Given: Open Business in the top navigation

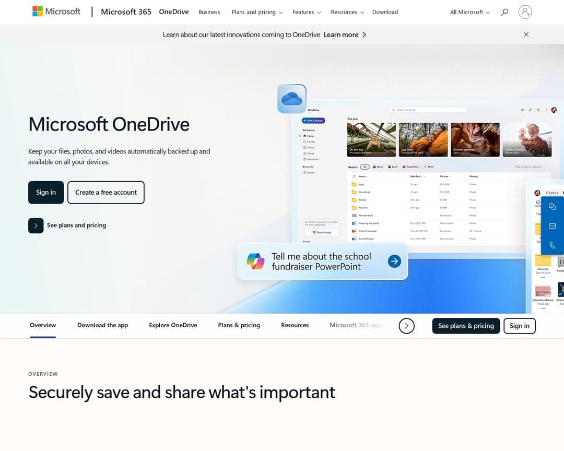Looking at the screenshot, I should (209, 12).
